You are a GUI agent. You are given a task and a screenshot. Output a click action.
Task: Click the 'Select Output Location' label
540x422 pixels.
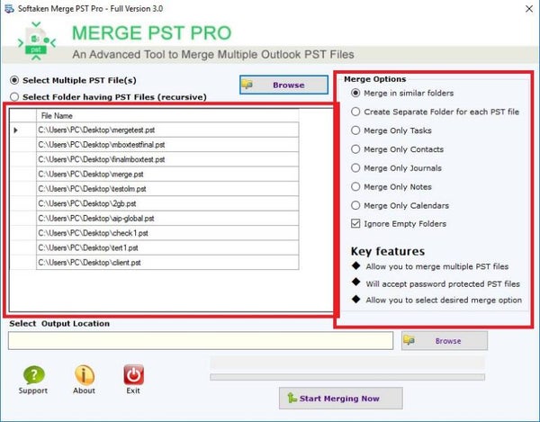pos(59,324)
